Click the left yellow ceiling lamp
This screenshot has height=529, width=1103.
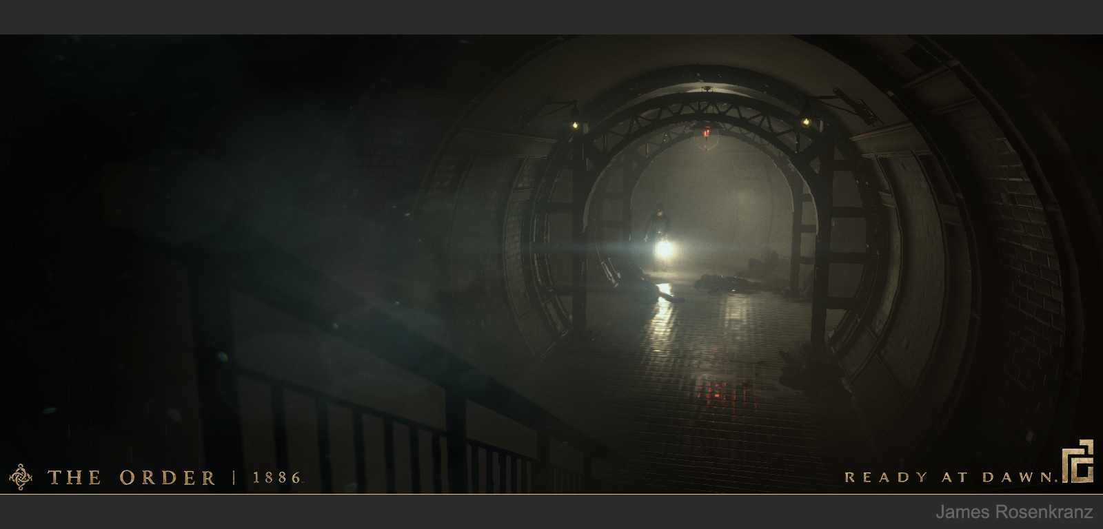[574, 125]
